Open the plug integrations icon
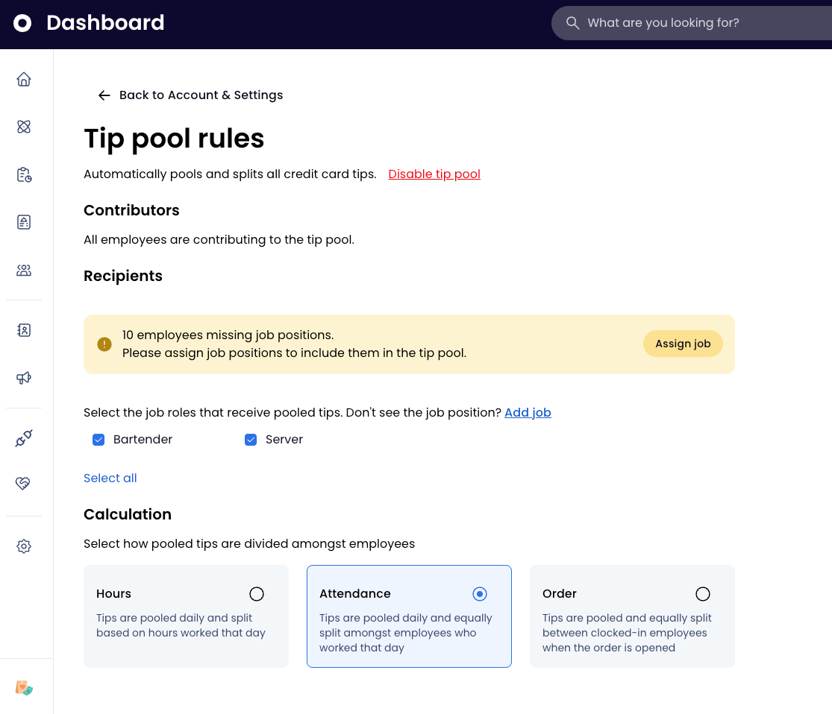832x714 pixels. tap(24, 438)
